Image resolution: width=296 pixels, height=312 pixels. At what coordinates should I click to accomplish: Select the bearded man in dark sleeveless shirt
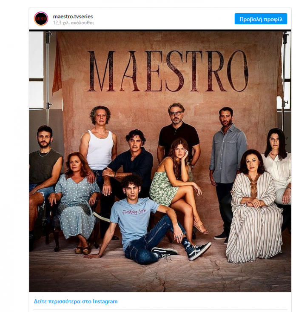(44, 166)
